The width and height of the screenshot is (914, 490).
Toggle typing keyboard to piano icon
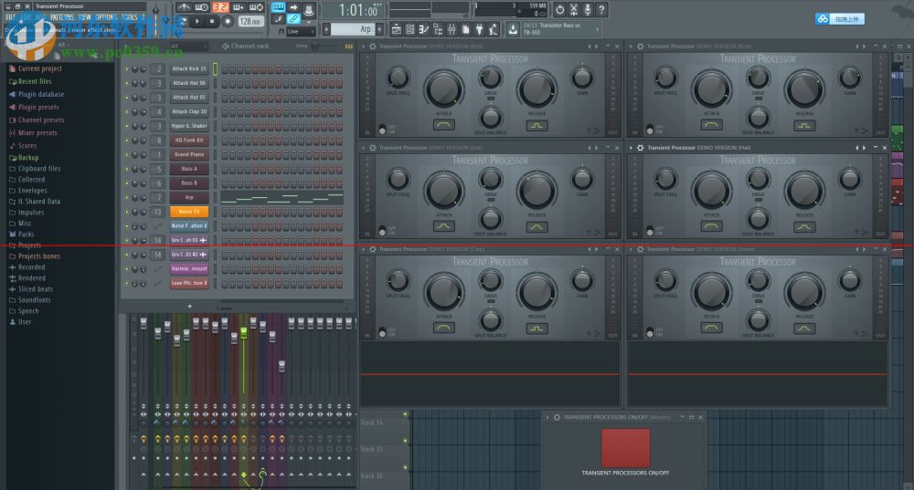click(x=278, y=7)
